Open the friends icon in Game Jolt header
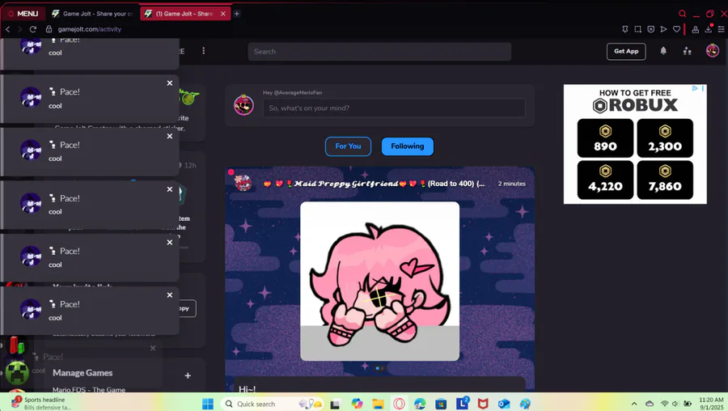 tap(687, 51)
